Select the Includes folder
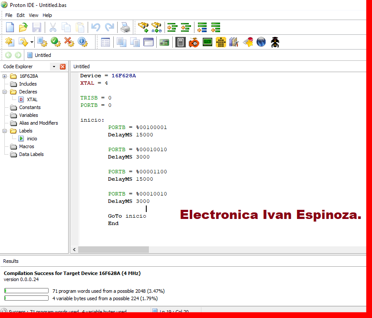This screenshot has width=372, height=318. 24,84
